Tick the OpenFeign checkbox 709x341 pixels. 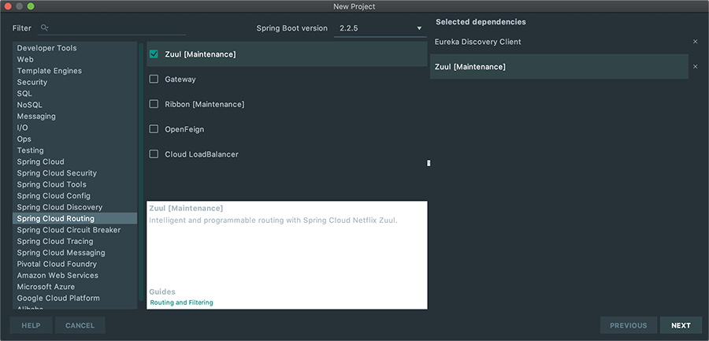154,129
